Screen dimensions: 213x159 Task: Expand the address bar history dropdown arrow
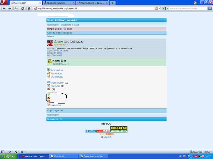159,9
